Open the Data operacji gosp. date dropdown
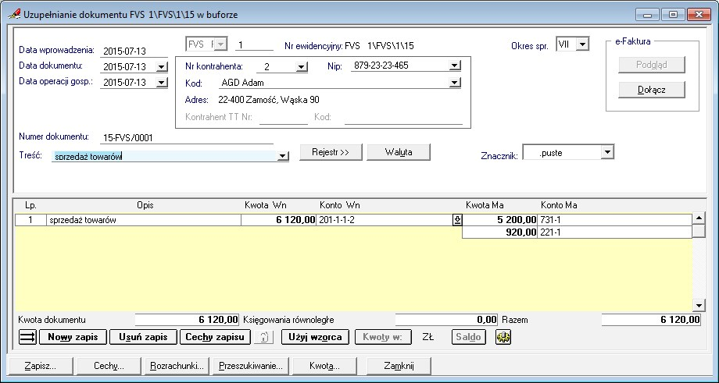Viewport: 719px width, 383px height. click(x=162, y=82)
